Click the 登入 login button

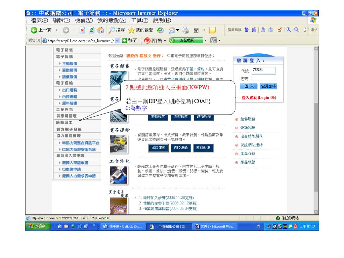[249, 86]
